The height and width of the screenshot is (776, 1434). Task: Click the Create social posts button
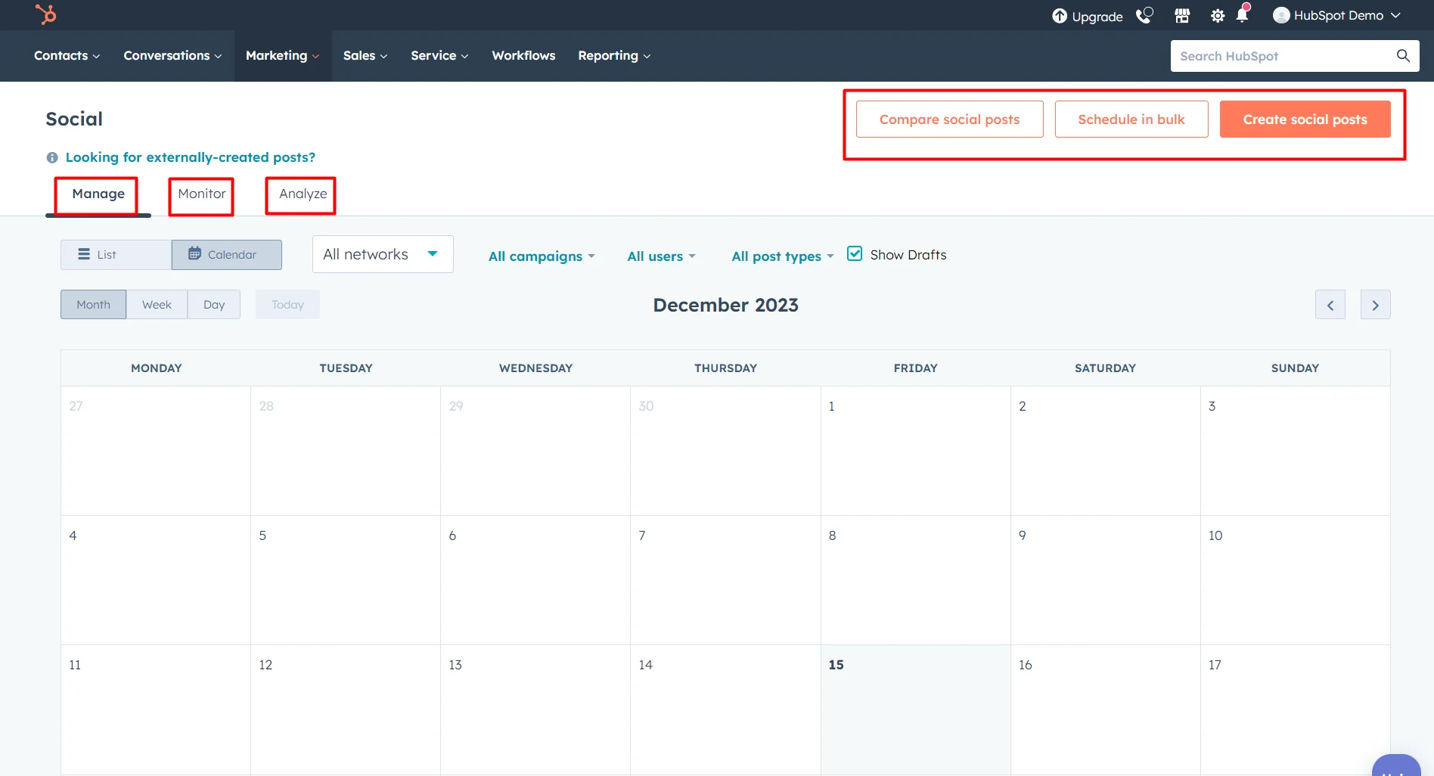(x=1305, y=119)
